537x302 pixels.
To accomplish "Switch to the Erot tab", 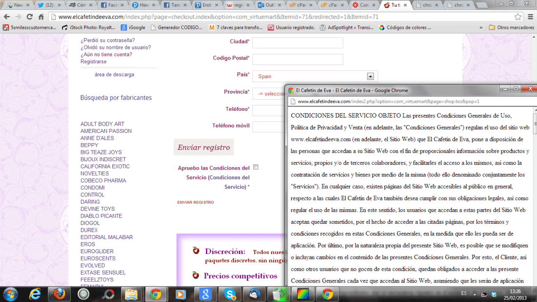I will 206,5.
